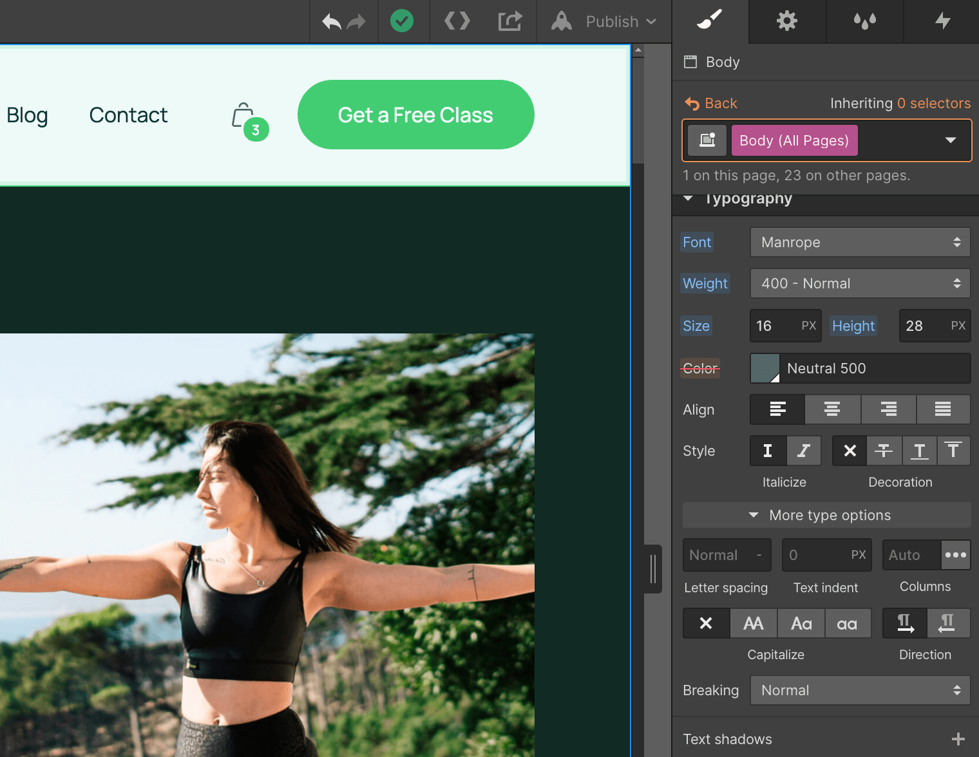
Task: Click the shopping cart icon
Action: [243, 117]
